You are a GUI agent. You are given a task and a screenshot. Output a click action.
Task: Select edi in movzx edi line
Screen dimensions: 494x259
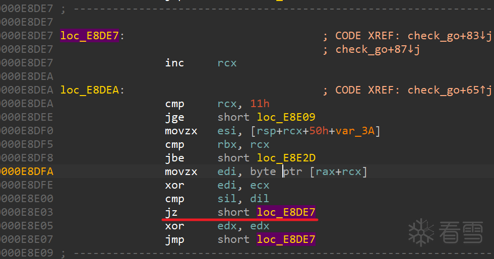pos(227,171)
